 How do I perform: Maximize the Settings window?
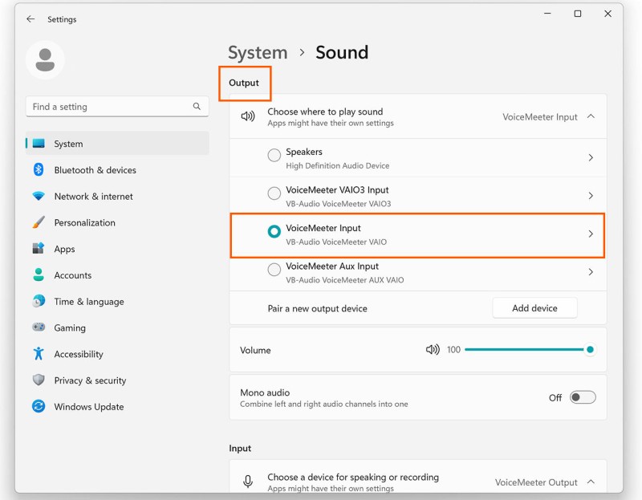pos(578,14)
